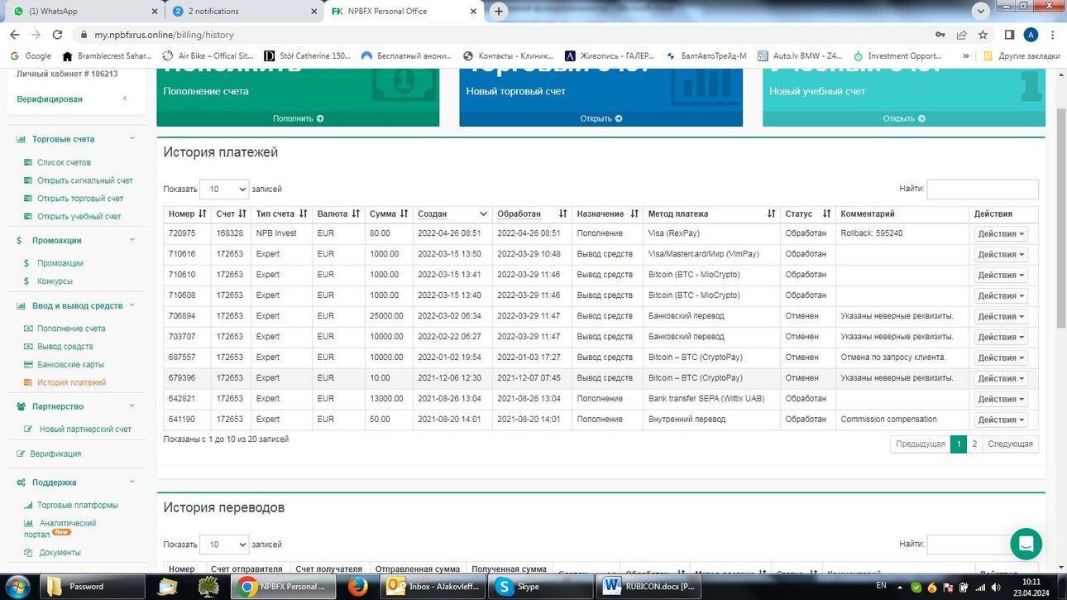1067x600 pixels.
Task: Open records-per-page dropdown in История платежей
Action: point(224,189)
